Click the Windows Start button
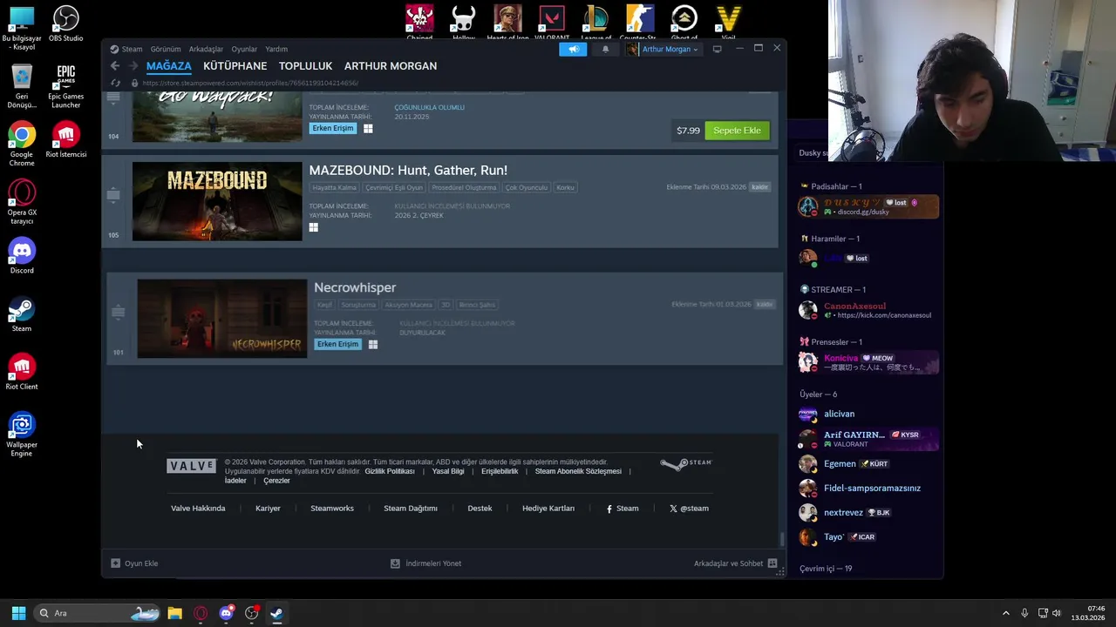Viewport: 1116px width, 627px height. (18, 613)
